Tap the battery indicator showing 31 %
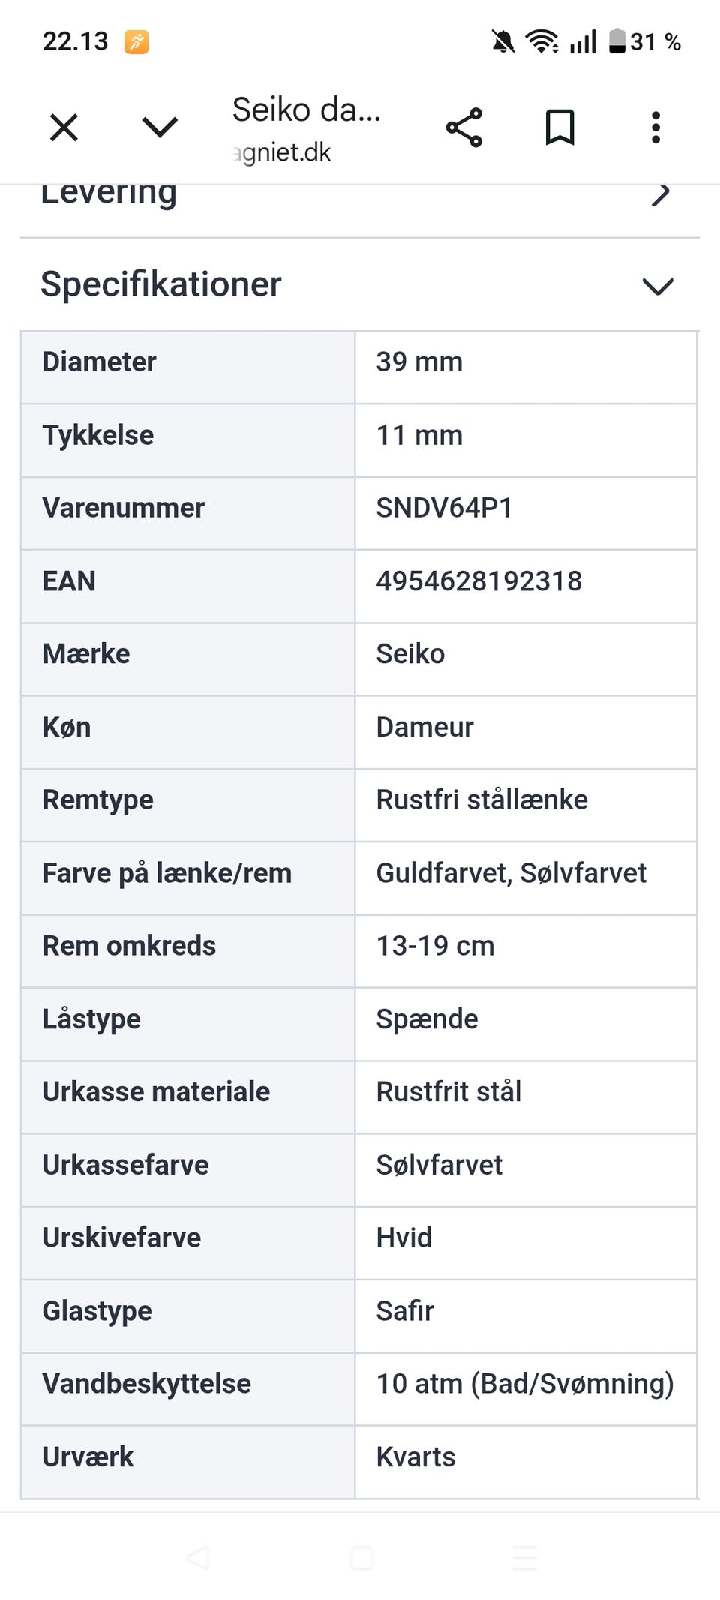This screenshot has height=1600, width=720. (x=644, y=41)
